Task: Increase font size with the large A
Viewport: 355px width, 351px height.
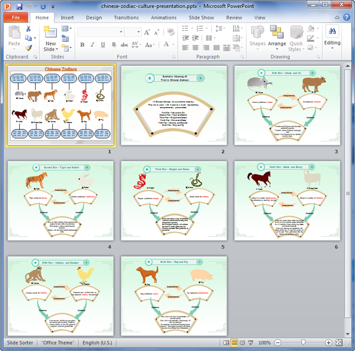Action: point(147,32)
